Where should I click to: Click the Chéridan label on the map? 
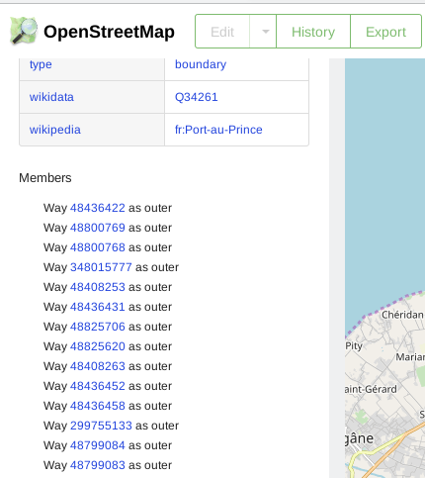tap(402, 315)
